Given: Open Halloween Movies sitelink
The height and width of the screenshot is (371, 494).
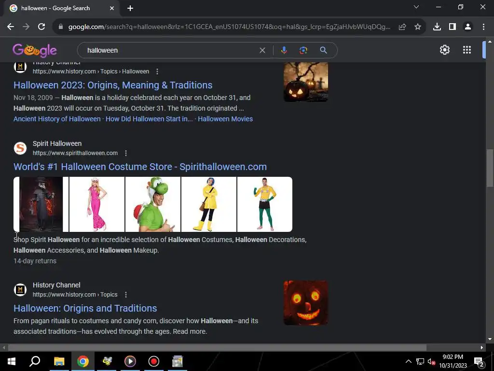Looking at the screenshot, I should [x=225, y=119].
